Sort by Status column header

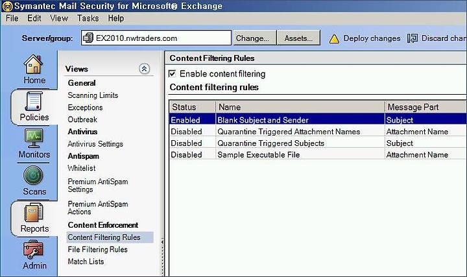pyautogui.click(x=193, y=107)
